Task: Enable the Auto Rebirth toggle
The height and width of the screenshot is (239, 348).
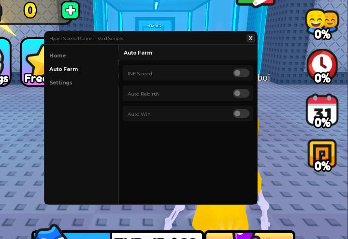Action: pyautogui.click(x=241, y=93)
